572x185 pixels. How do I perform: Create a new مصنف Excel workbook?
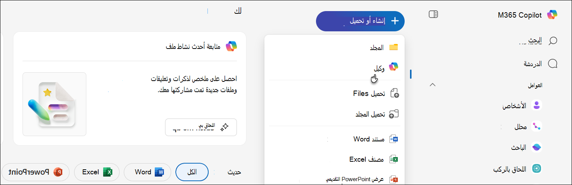[334, 159]
